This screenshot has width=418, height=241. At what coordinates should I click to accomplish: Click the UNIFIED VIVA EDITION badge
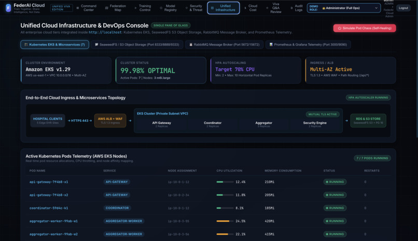(x=62, y=8)
